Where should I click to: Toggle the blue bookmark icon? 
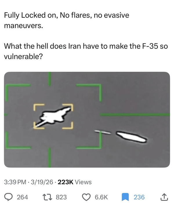pyautogui.click(x=125, y=197)
